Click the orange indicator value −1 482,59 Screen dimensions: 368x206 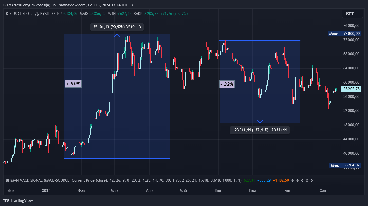click(x=282, y=180)
